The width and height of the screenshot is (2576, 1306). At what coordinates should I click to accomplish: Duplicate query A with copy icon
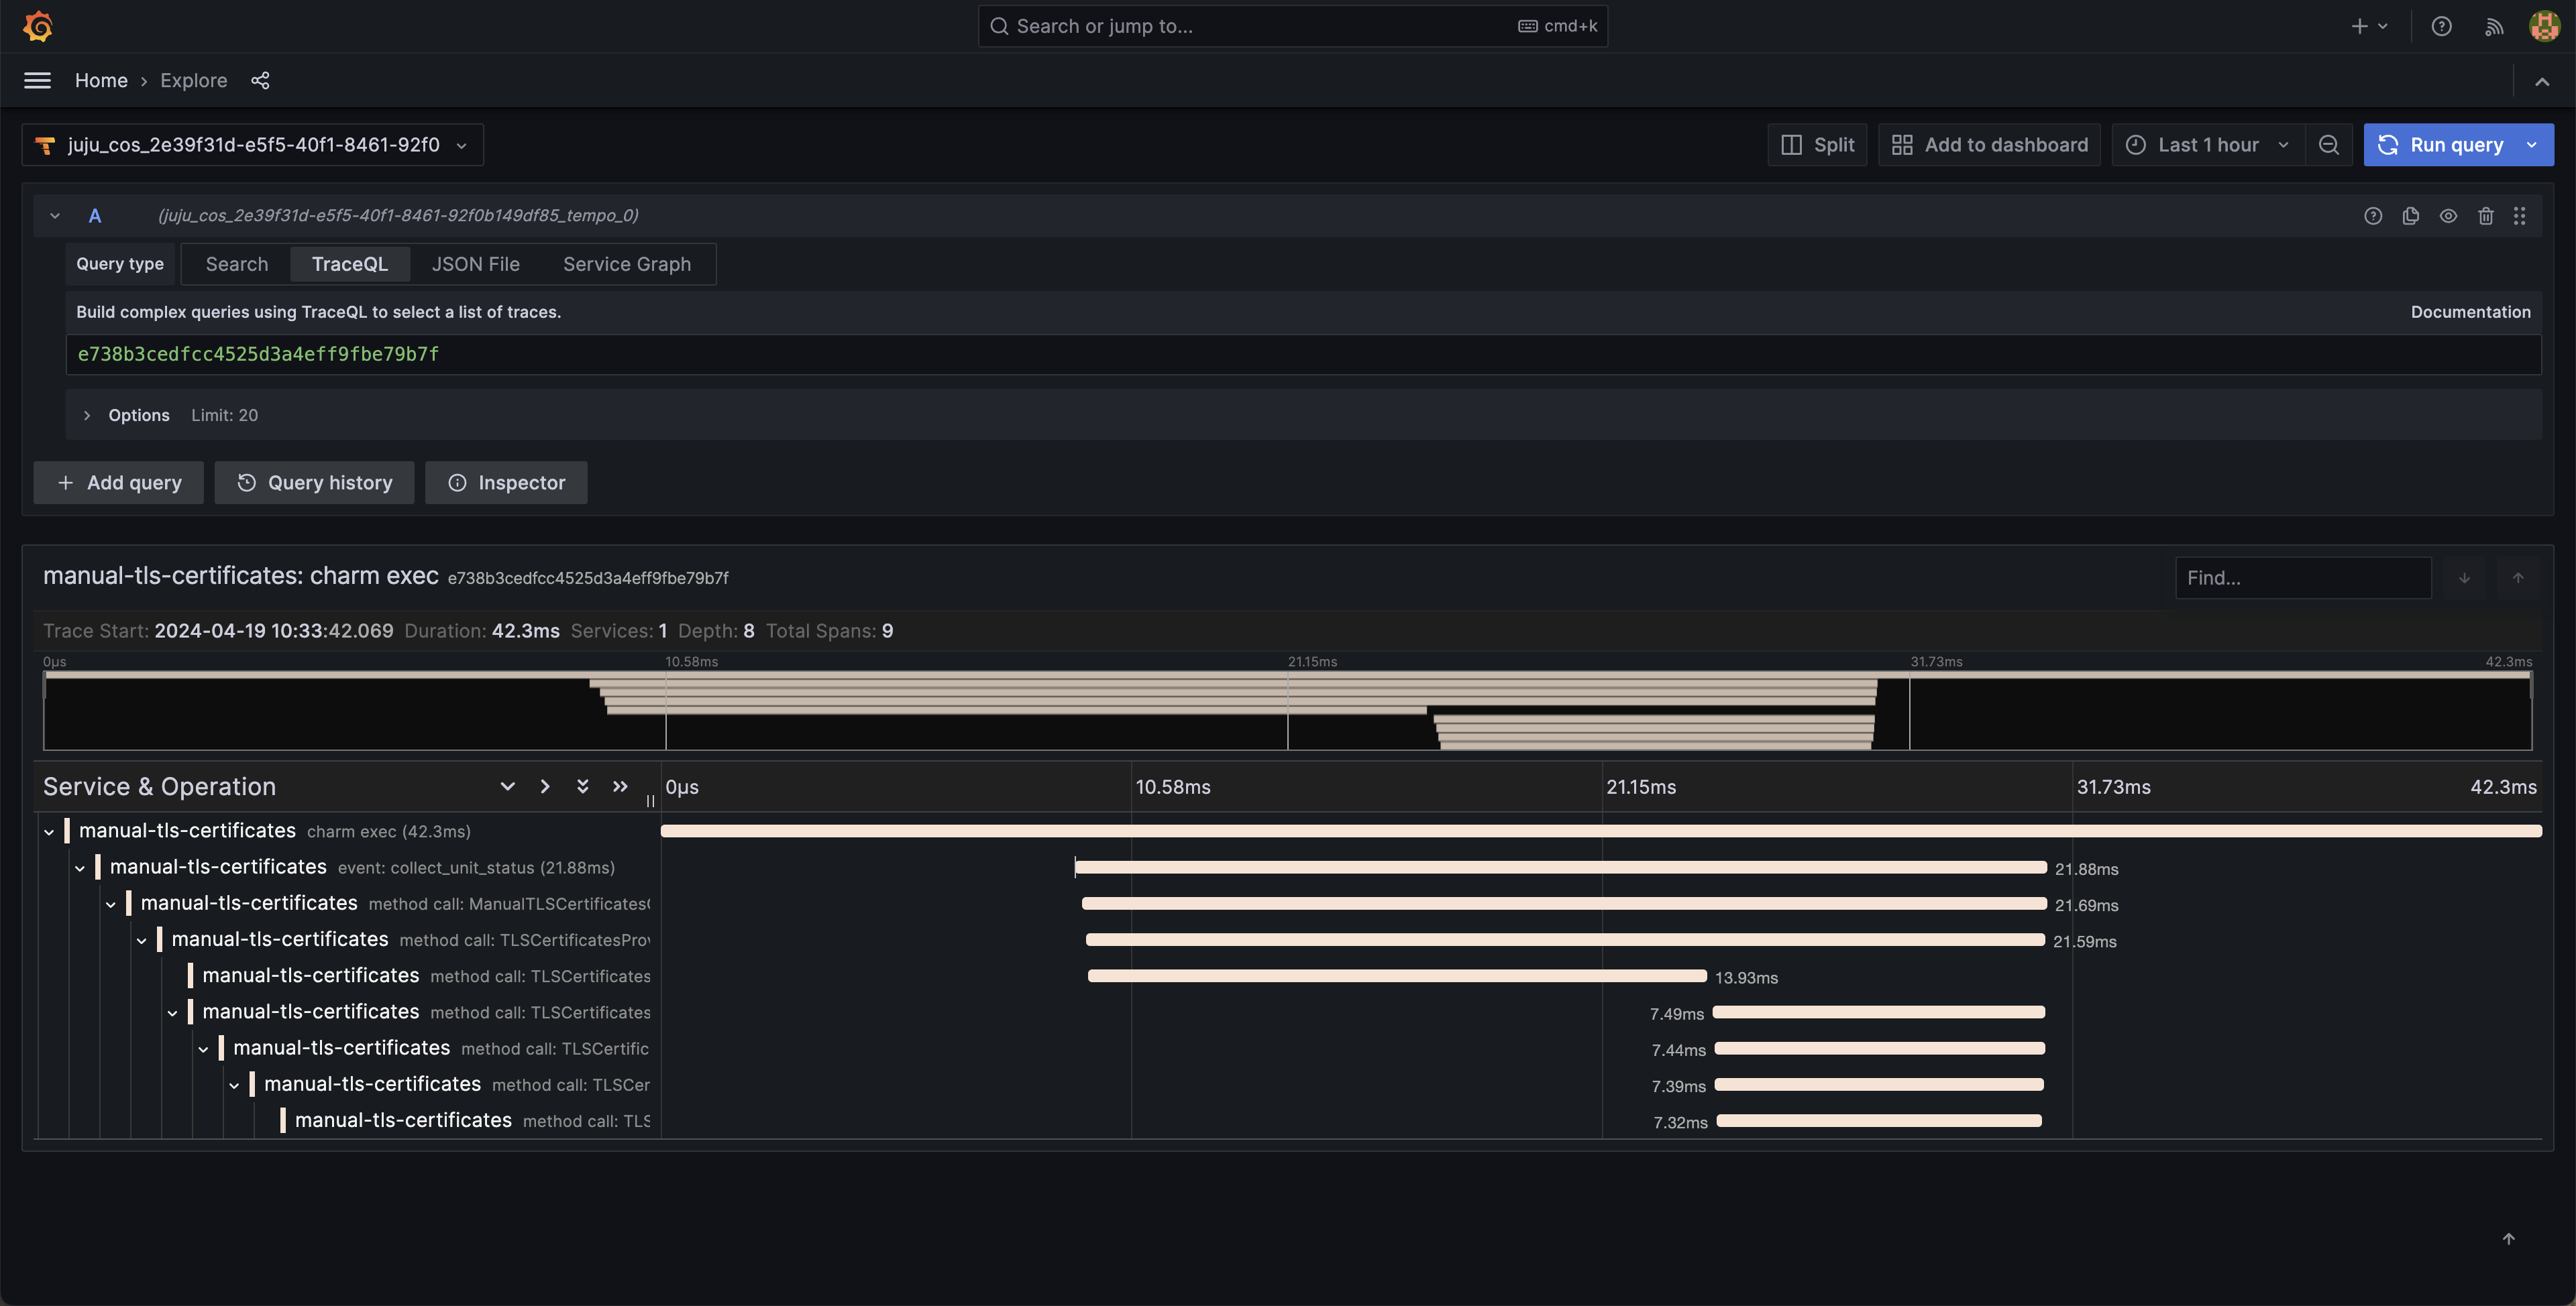coord(2410,216)
